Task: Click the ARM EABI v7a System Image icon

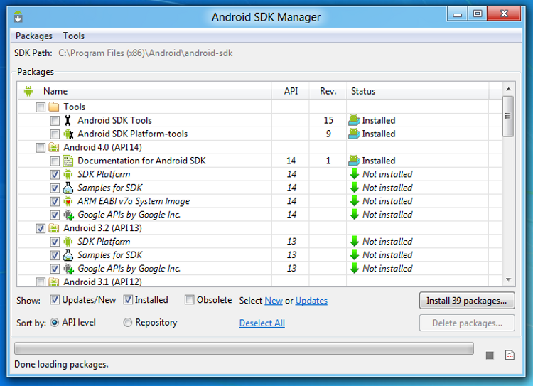Action: [x=68, y=201]
